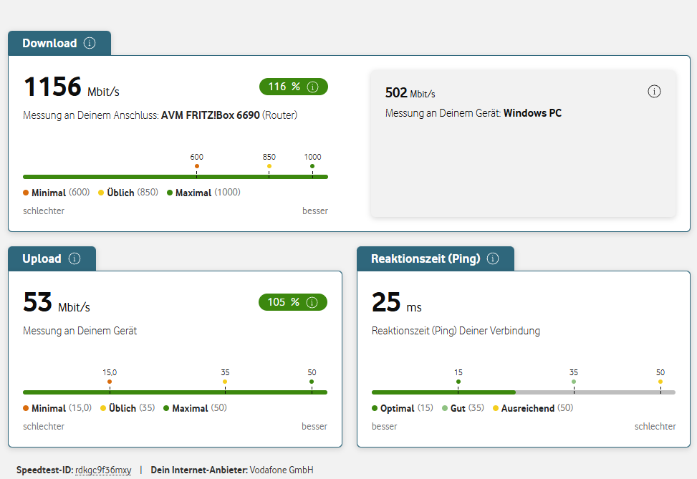Screen dimensions: 697x479
Task: Open info icon in 116 % badge
Action: point(312,87)
